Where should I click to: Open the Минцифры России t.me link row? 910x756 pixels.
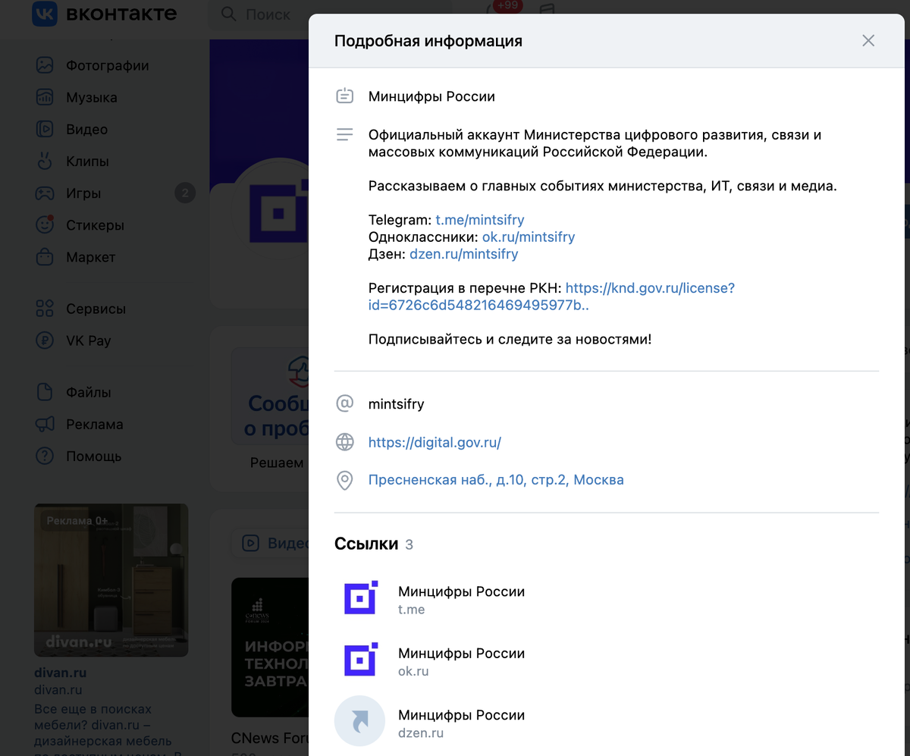(607, 599)
